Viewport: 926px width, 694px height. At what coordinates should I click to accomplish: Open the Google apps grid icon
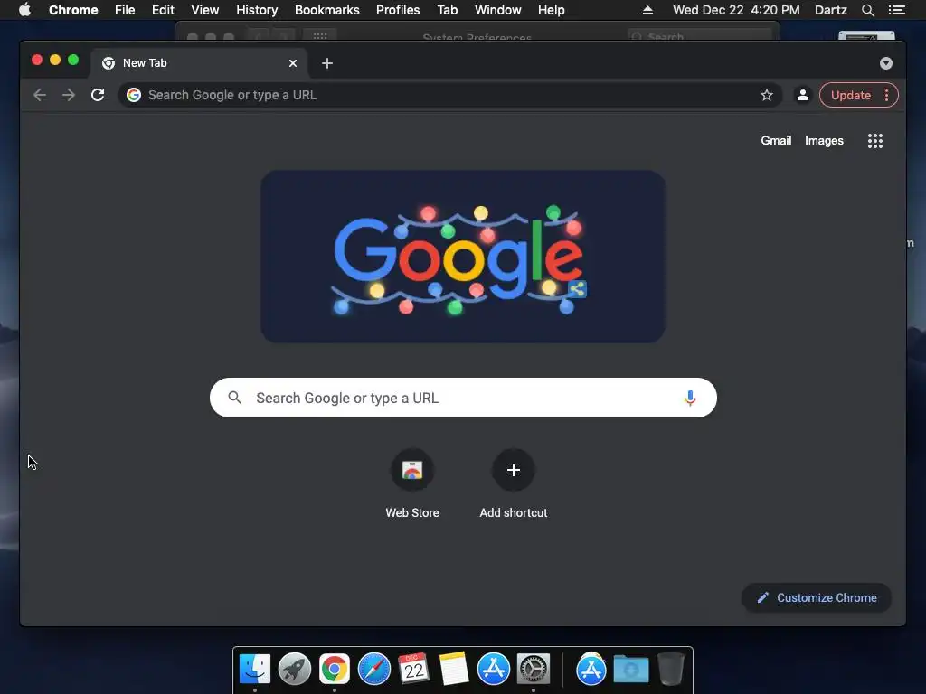pyautogui.click(x=875, y=140)
